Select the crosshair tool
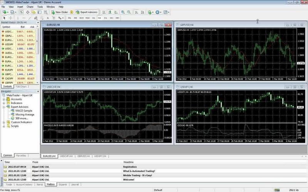The height and width of the screenshot is (192, 308). [11, 18]
